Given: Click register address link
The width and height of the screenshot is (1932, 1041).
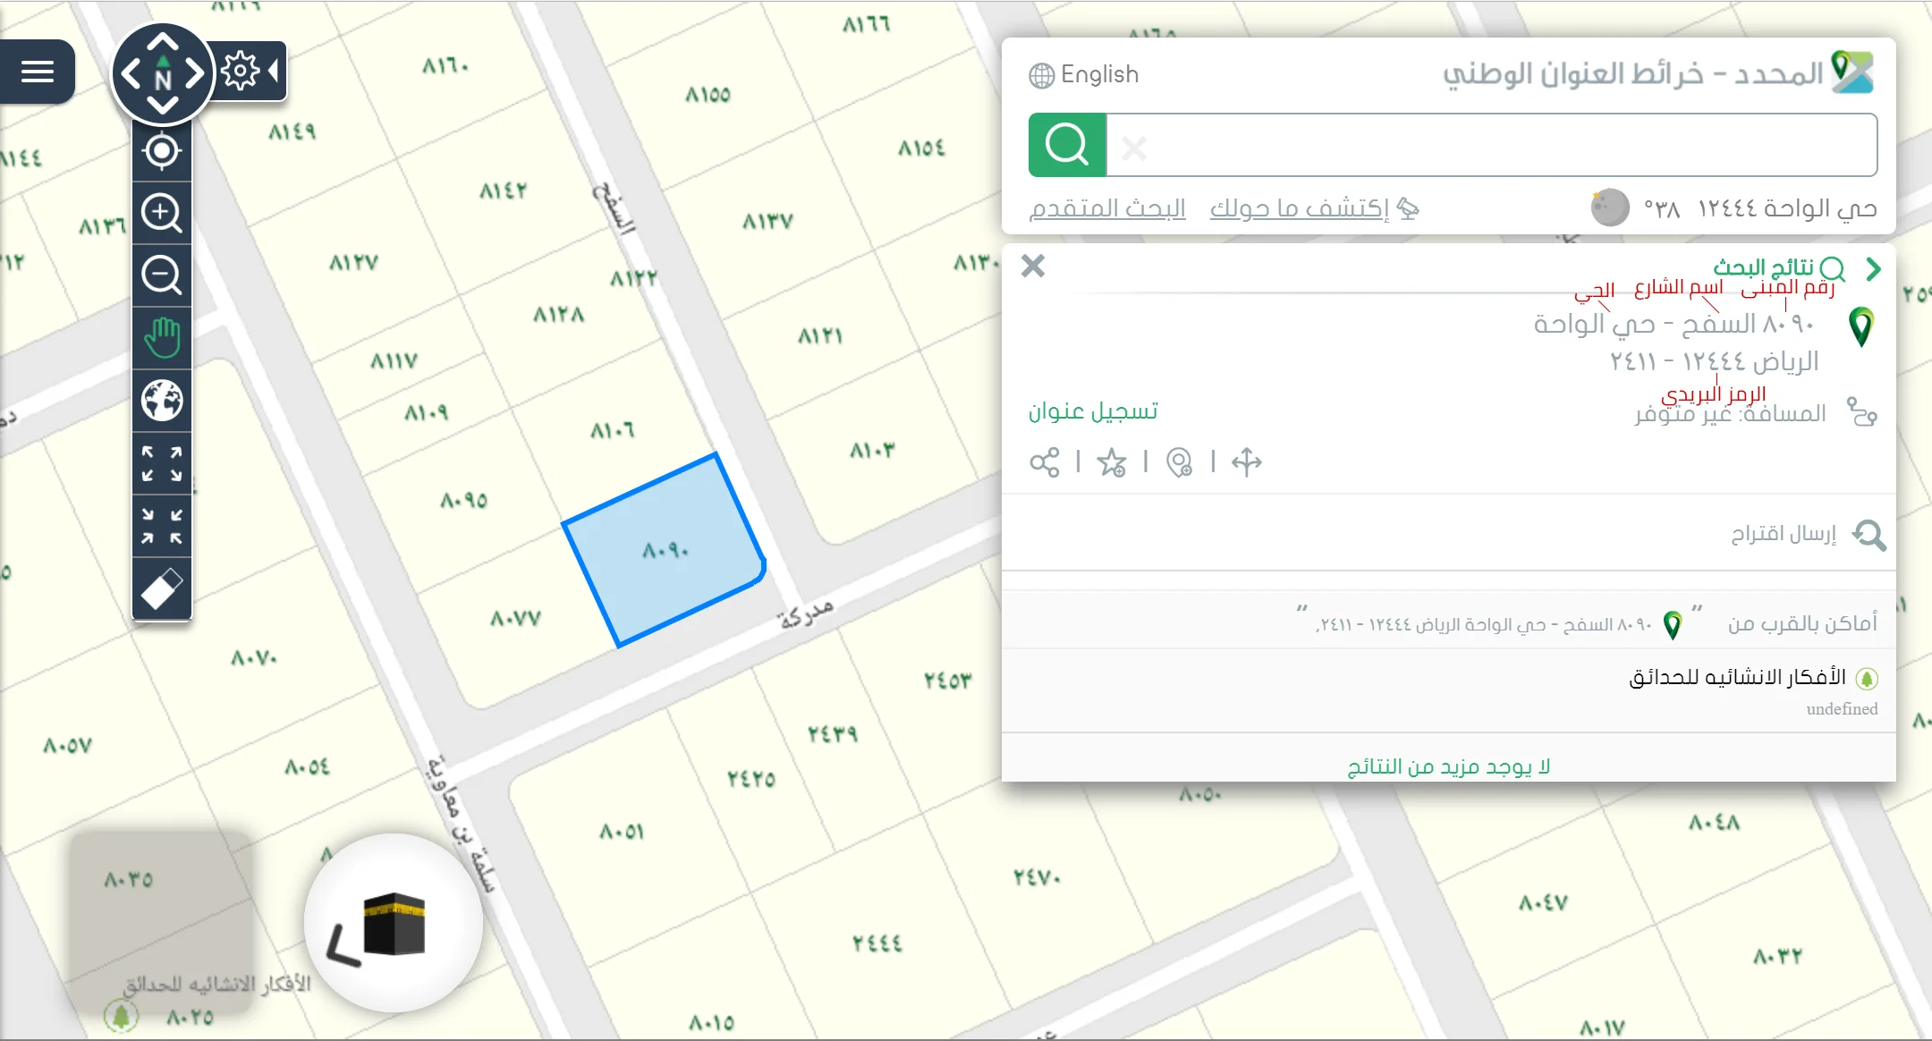Looking at the screenshot, I should (x=1093, y=410).
